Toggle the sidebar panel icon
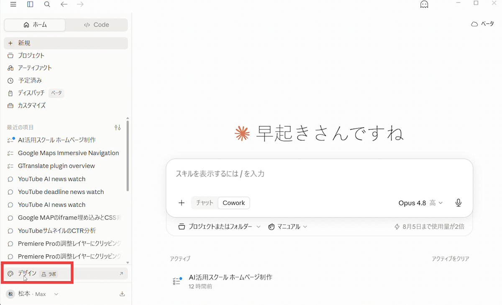502x305 pixels. point(30,4)
